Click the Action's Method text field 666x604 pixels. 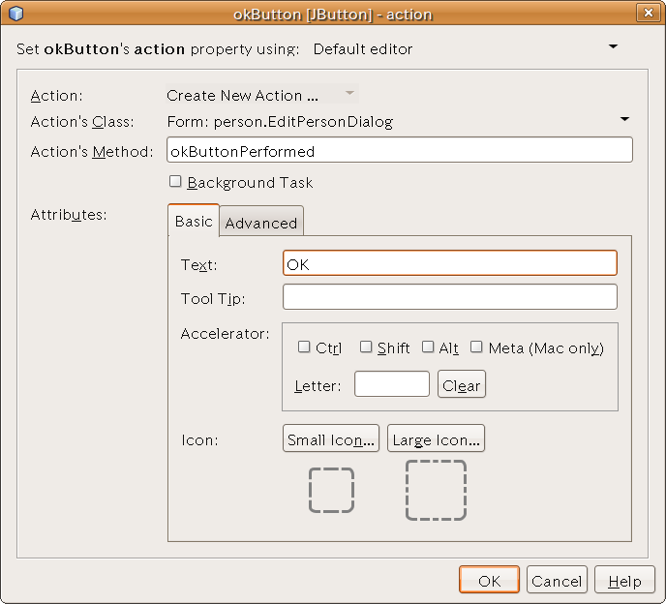coord(399,150)
